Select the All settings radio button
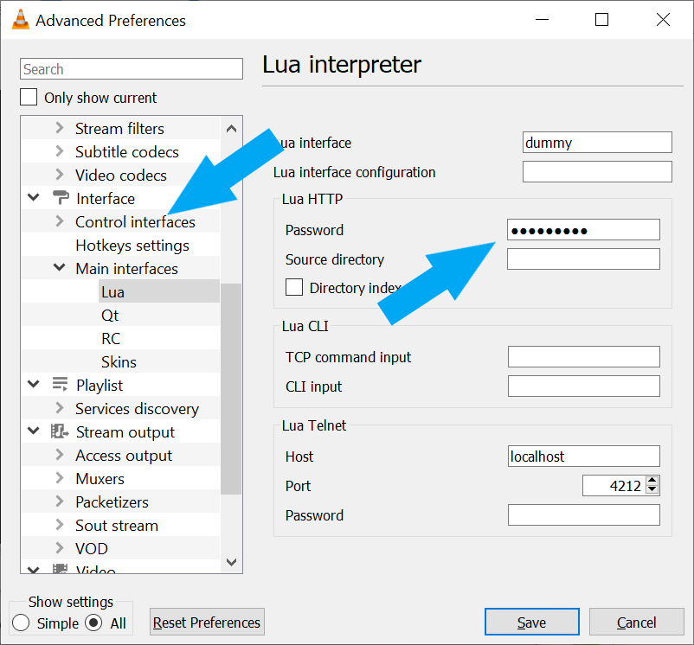Image resolution: width=694 pixels, height=645 pixels. [93, 623]
